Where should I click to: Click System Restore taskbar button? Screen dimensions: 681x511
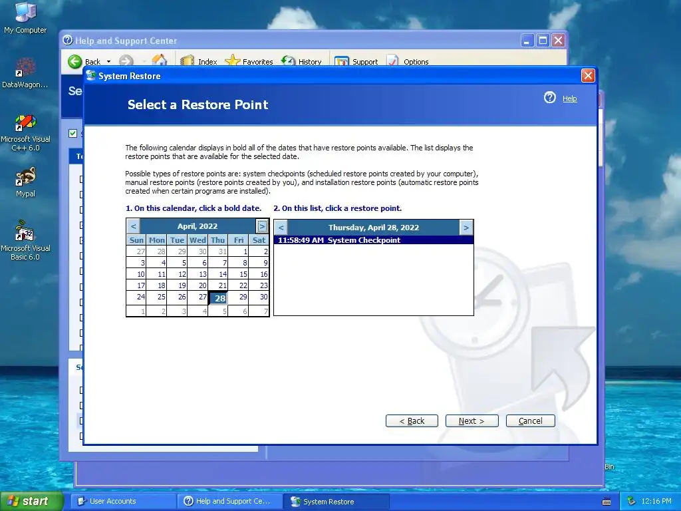pyautogui.click(x=336, y=501)
